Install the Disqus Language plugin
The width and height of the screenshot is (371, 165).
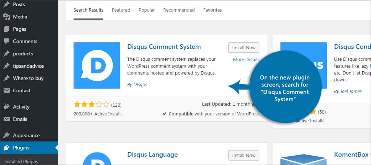(x=244, y=155)
